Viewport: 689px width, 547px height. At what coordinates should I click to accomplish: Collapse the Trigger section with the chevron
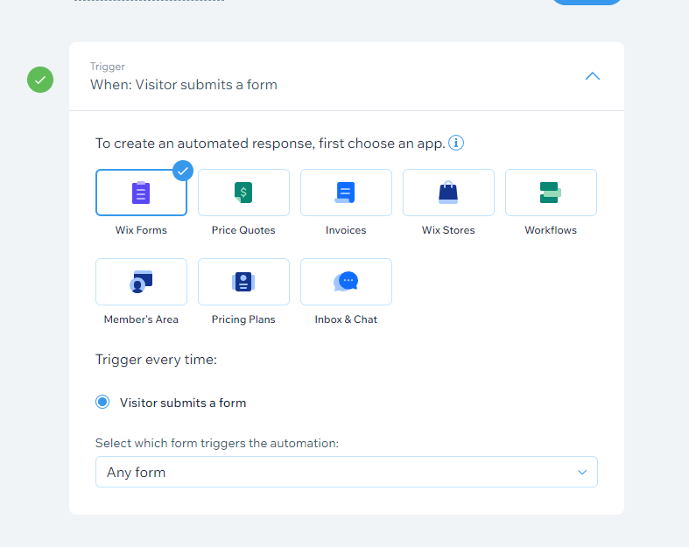593,76
